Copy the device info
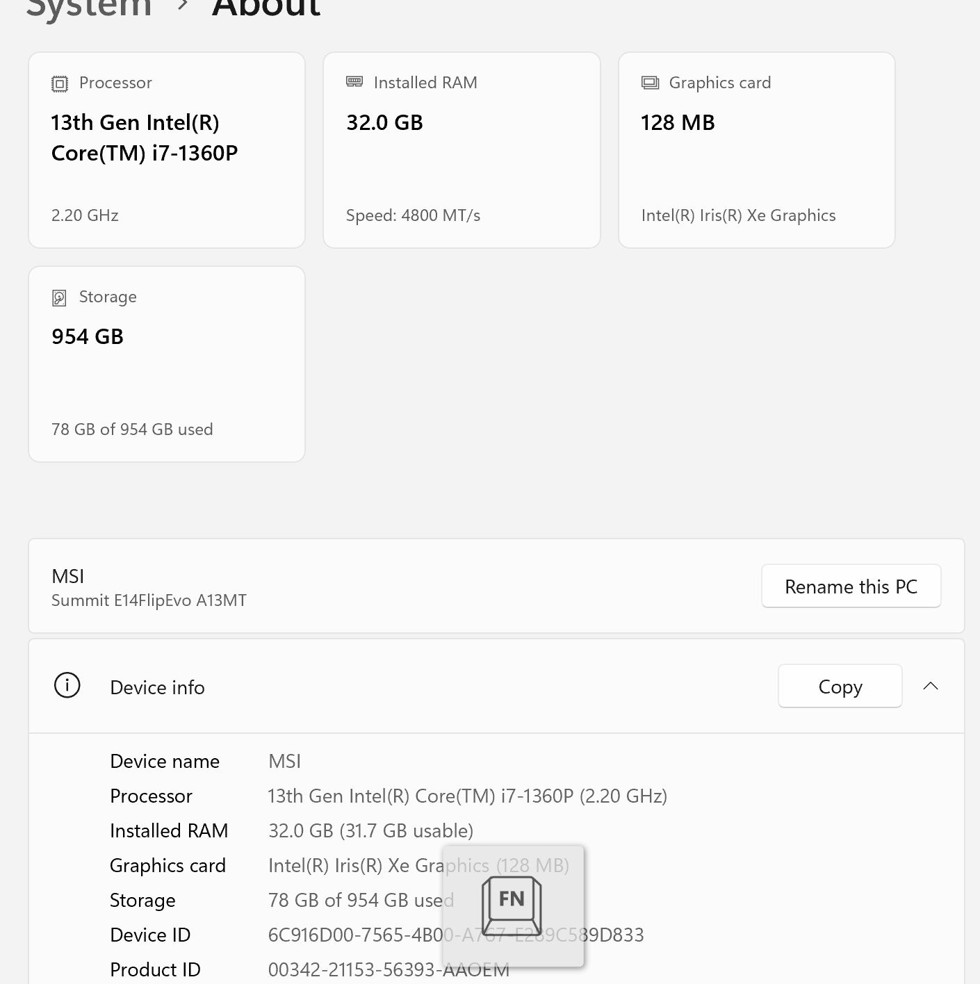Screen dimensions: 980x984 840,686
